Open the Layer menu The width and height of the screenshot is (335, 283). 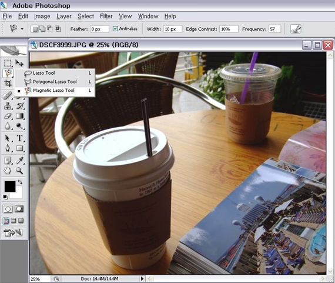coord(64,16)
